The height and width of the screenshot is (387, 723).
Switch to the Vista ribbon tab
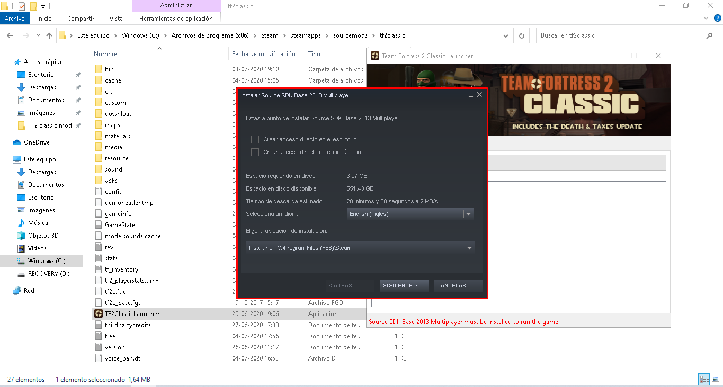pos(116,19)
